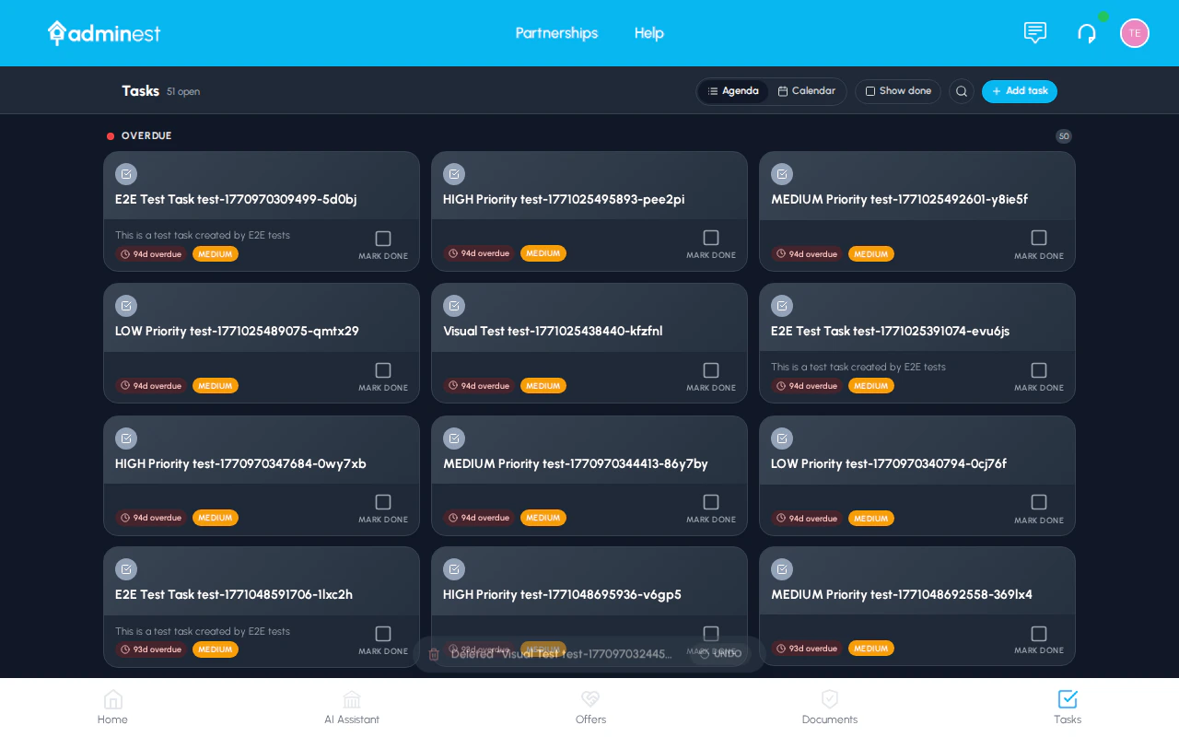
Task: Open Partnerships menu item
Action: tap(556, 33)
